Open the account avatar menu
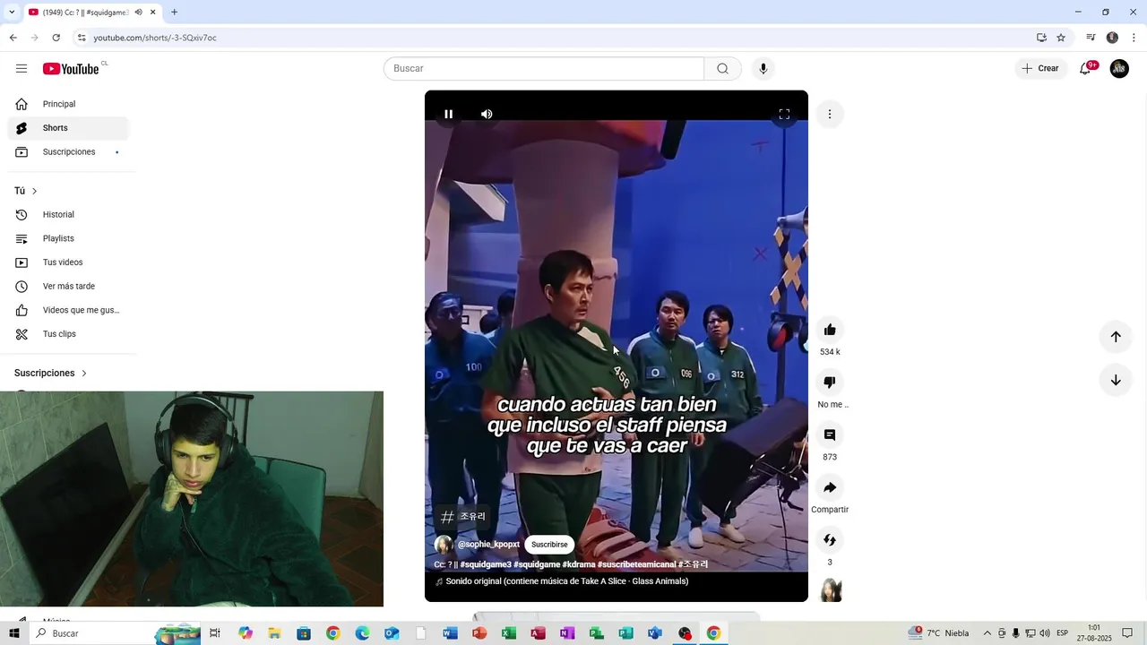The width and height of the screenshot is (1147, 645). (1119, 69)
